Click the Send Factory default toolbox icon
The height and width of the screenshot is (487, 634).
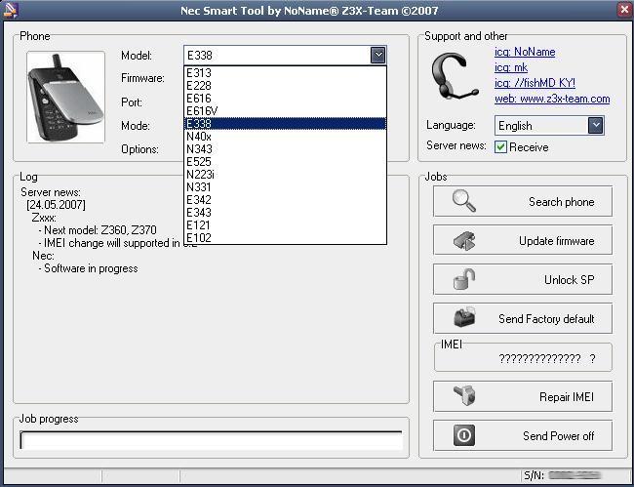(x=464, y=318)
